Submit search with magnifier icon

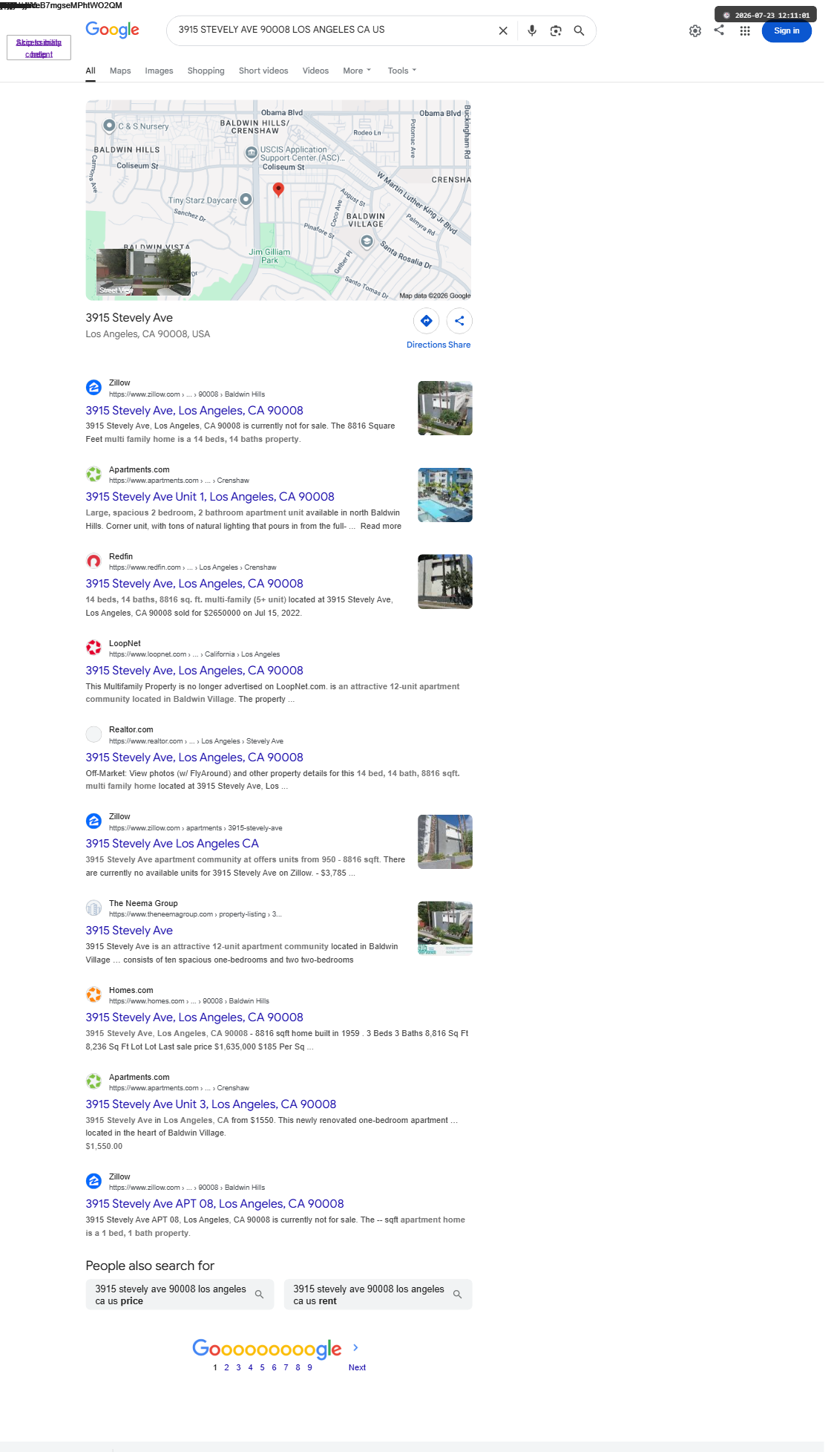pyautogui.click(x=579, y=30)
